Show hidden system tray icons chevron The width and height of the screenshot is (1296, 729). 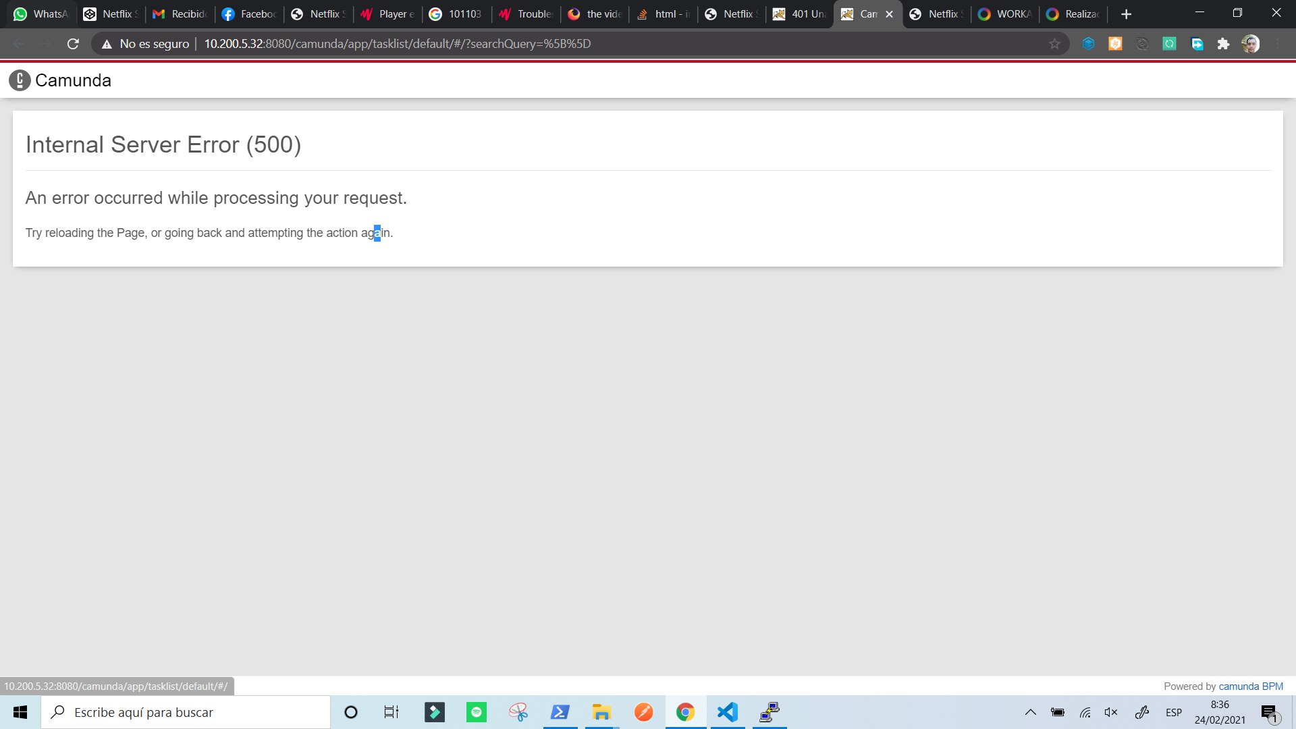point(1030,712)
